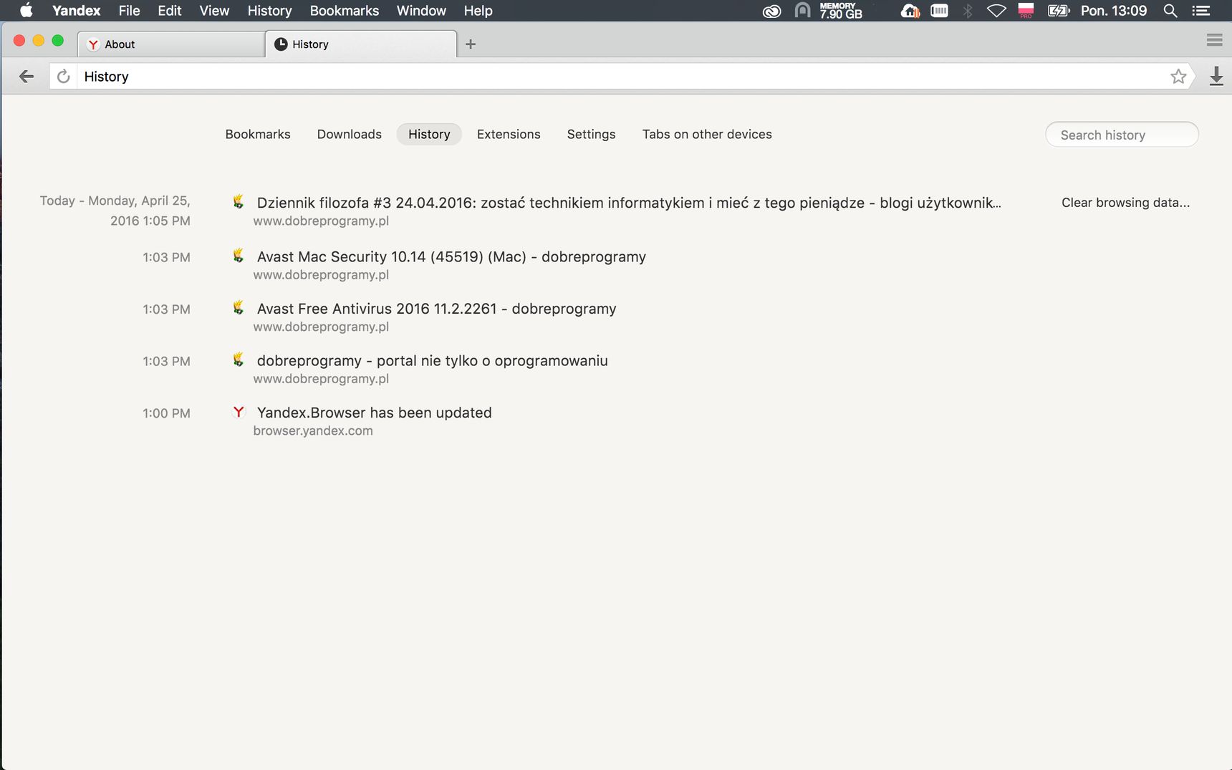
Task: Click the Wi-Fi status icon
Action: (996, 11)
